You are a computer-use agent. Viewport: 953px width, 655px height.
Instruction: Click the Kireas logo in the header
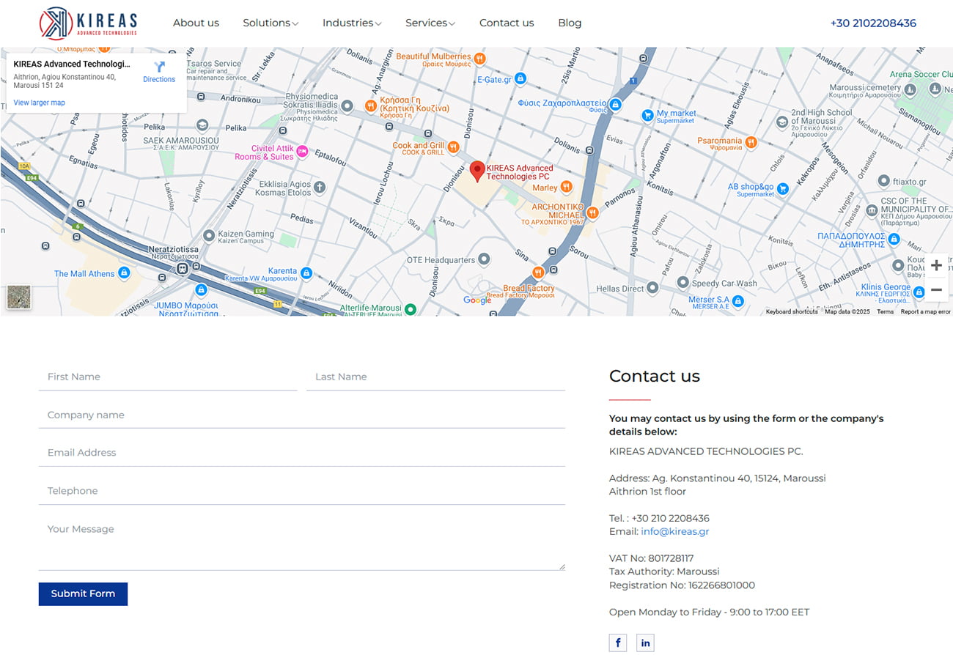coord(88,23)
